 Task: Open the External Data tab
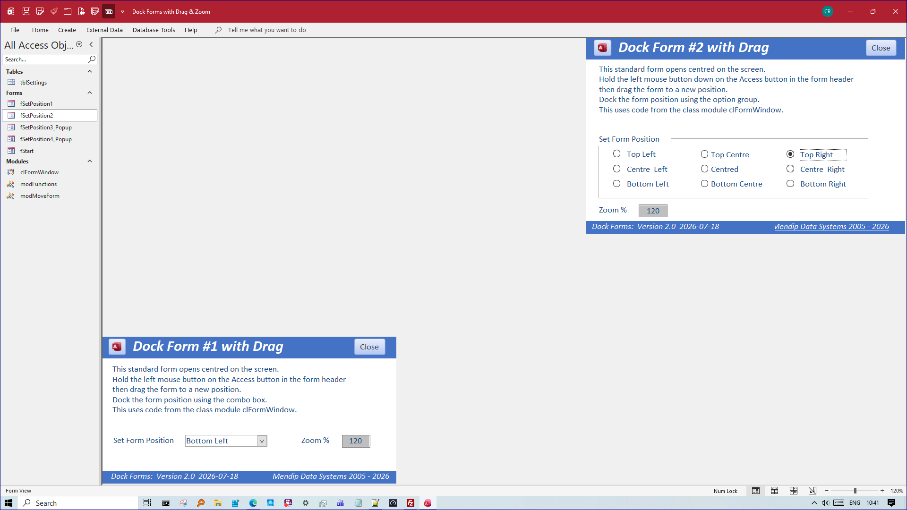pos(104,30)
